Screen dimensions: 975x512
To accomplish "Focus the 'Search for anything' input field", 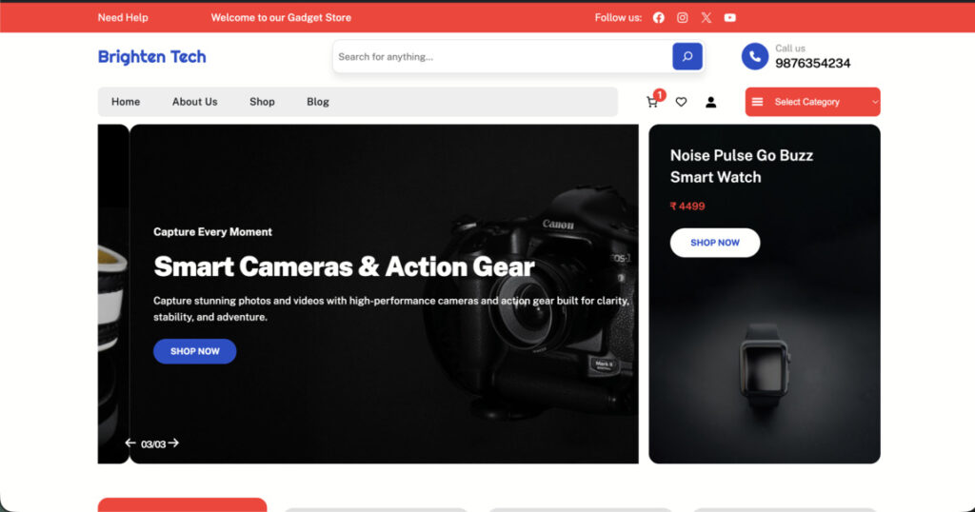I will point(500,57).
